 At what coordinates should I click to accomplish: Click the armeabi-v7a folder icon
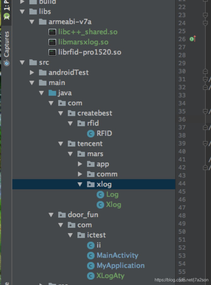point(43,22)
